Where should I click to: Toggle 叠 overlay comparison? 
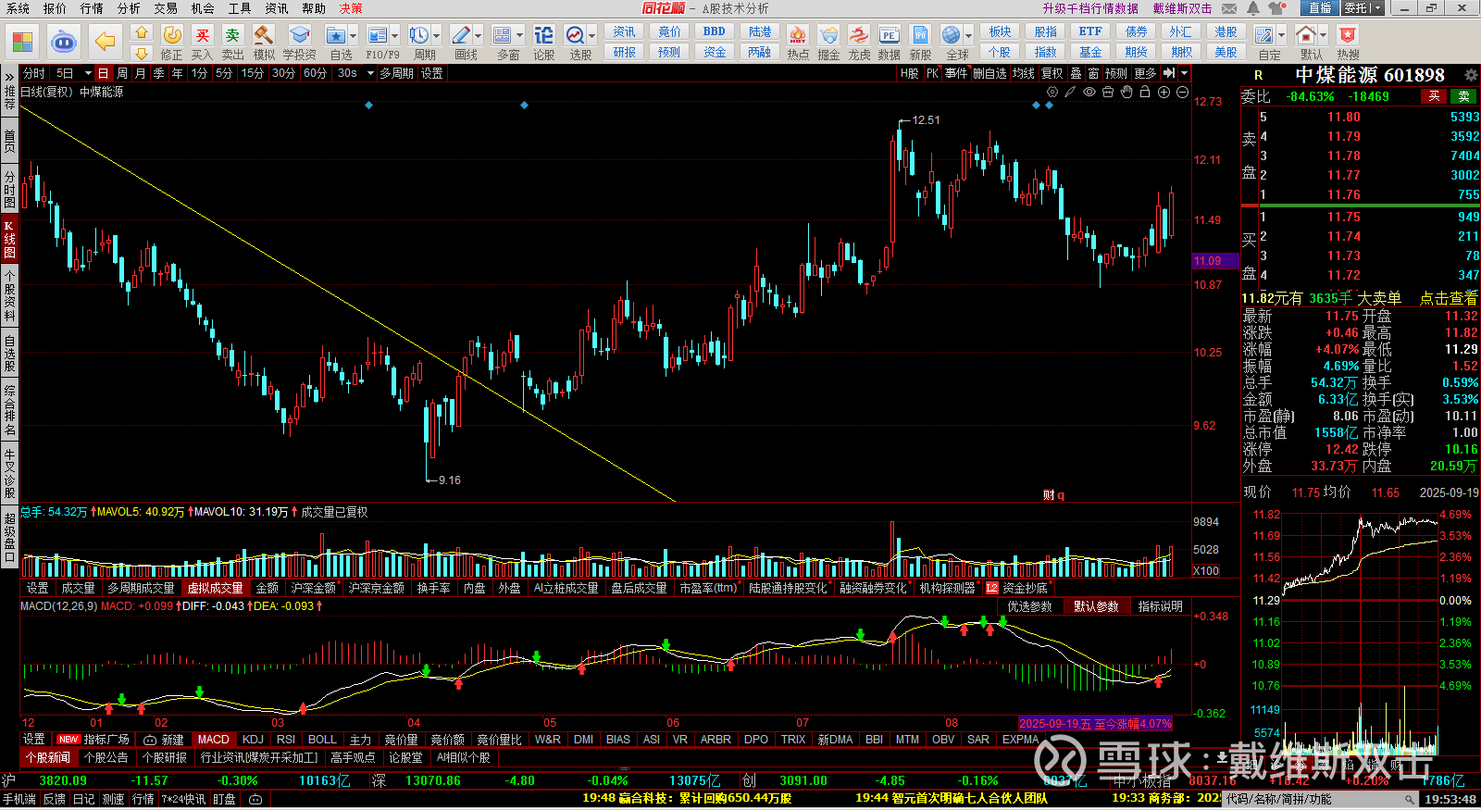pyautogui.click(x=1076, y=73)
